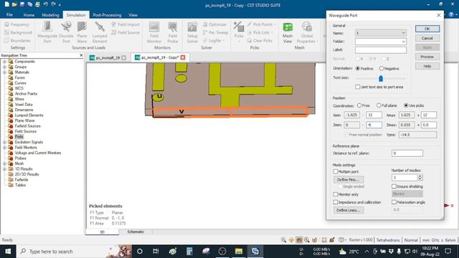Open the port Name dropdown
This screenshot has width=459, height=258.
403,33
